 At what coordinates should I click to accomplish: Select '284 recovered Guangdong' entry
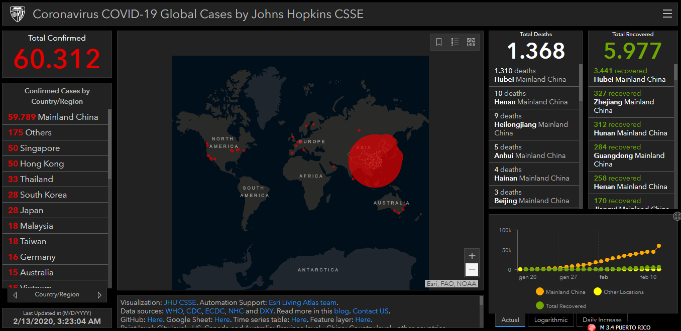click(631, 155)
